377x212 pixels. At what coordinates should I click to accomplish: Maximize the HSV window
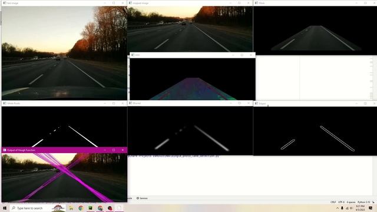click(x=242, y=55)
